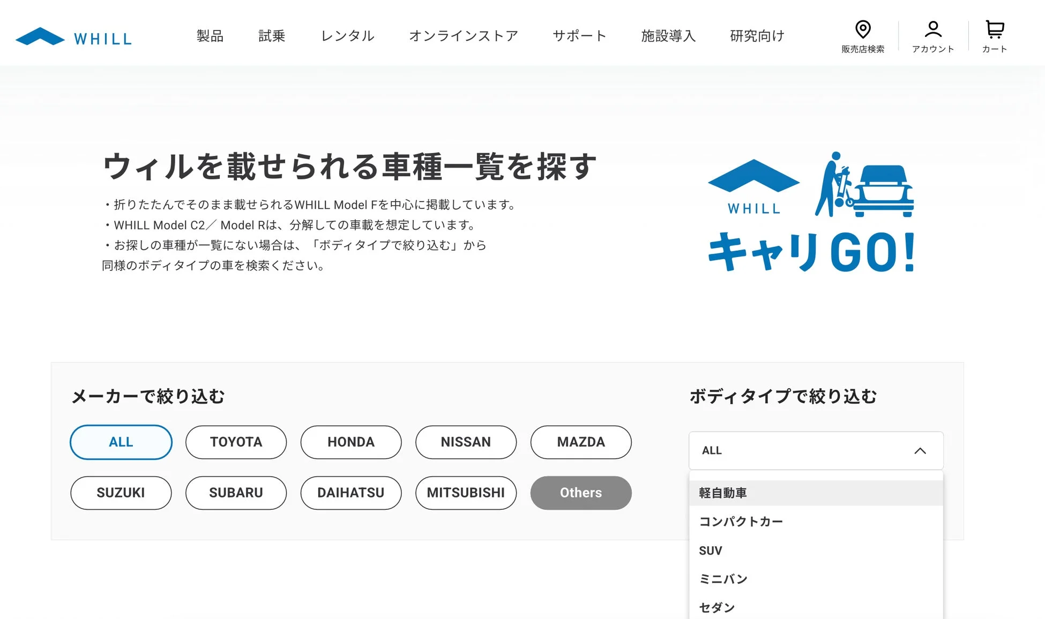Viewport: 1045px width, 619px height.
Task: Select the Others manufacturer button
Action: click(x=581, y=493)
